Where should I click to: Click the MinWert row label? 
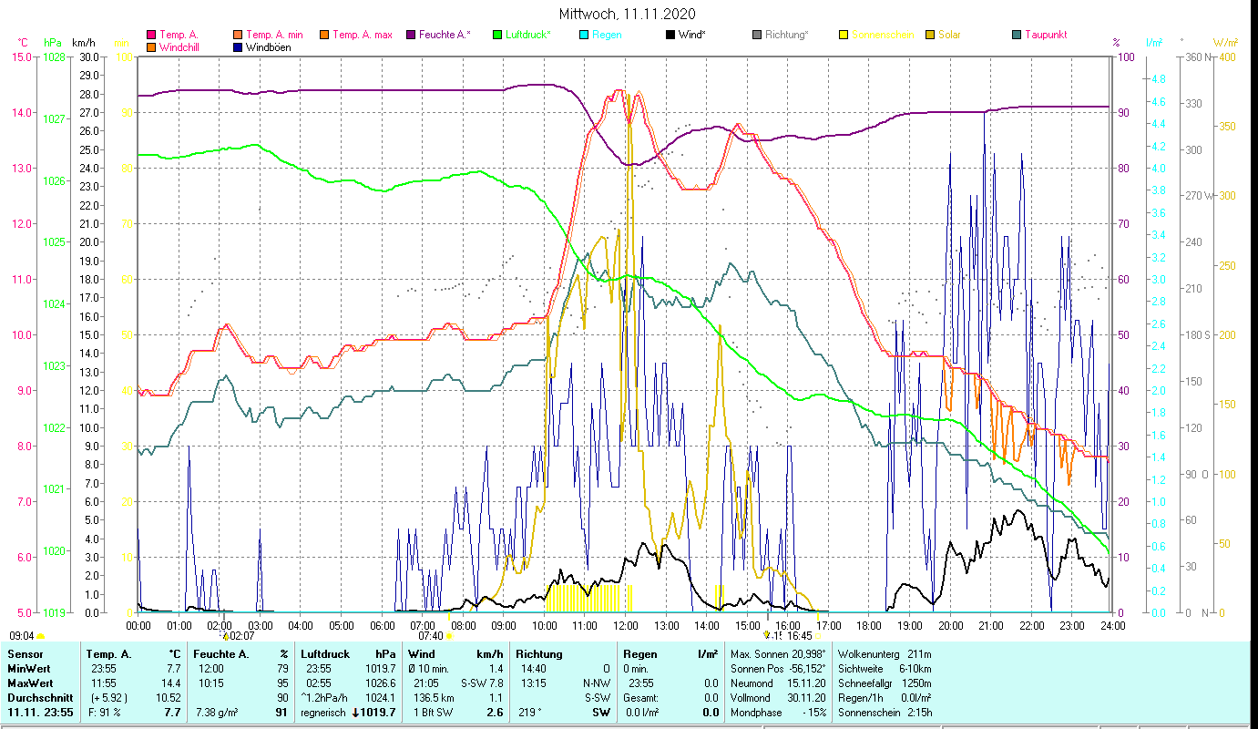click(x=30, y=669)
